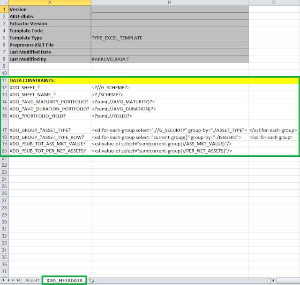Select cell containing KARKUVELRAJA T
300x285 pixels.
point(170,59)
